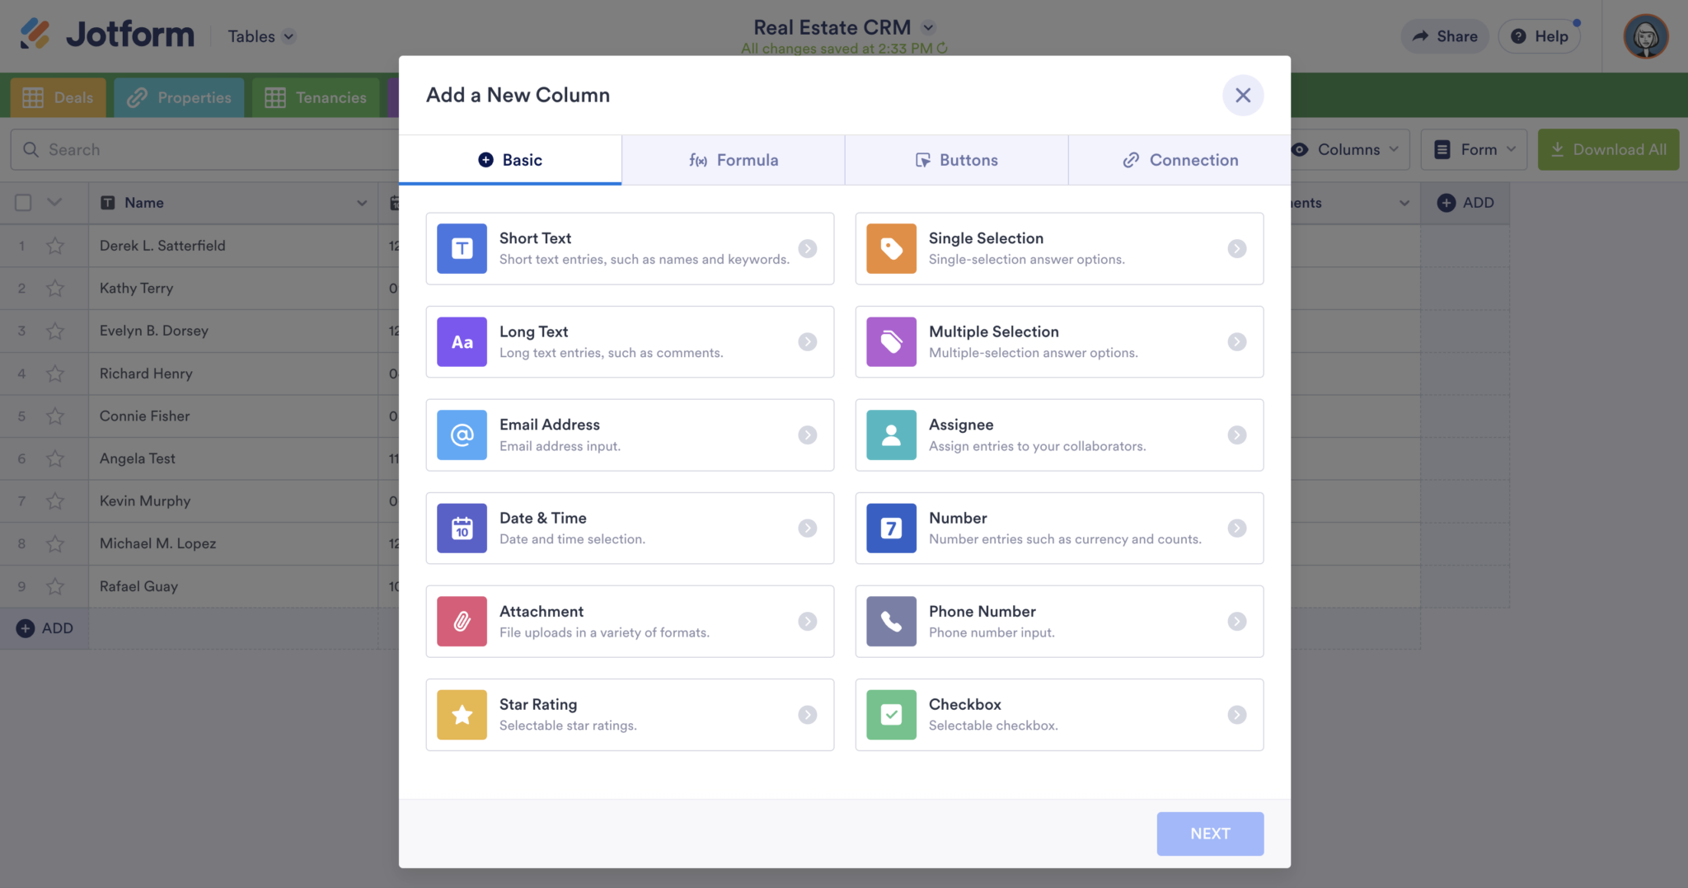The width and height of the screenshot is (1688, 888).
Task: Open the Tables dropdown menu
Action: (x=259, y=35)
